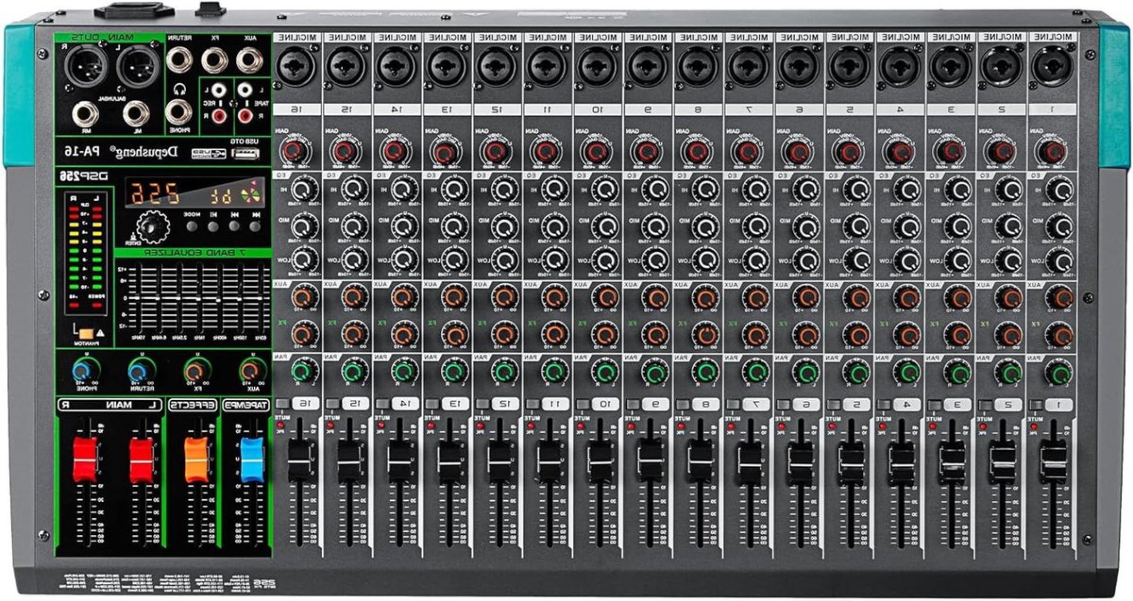Select the MAIN OUTS R XLR connector
This screenshot has height=601, width=1133.
[x=90, y=68]
